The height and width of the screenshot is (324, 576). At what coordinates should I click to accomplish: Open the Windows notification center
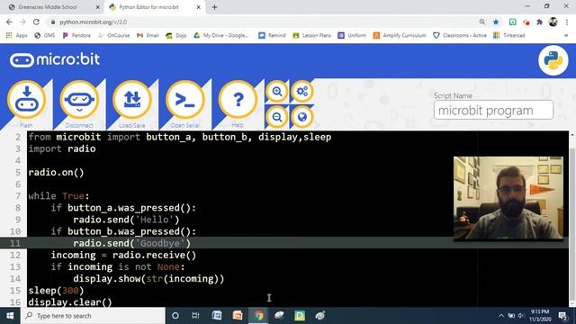(562, 316)
